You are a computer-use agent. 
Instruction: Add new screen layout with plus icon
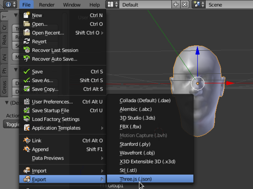[x=176, y=5]
